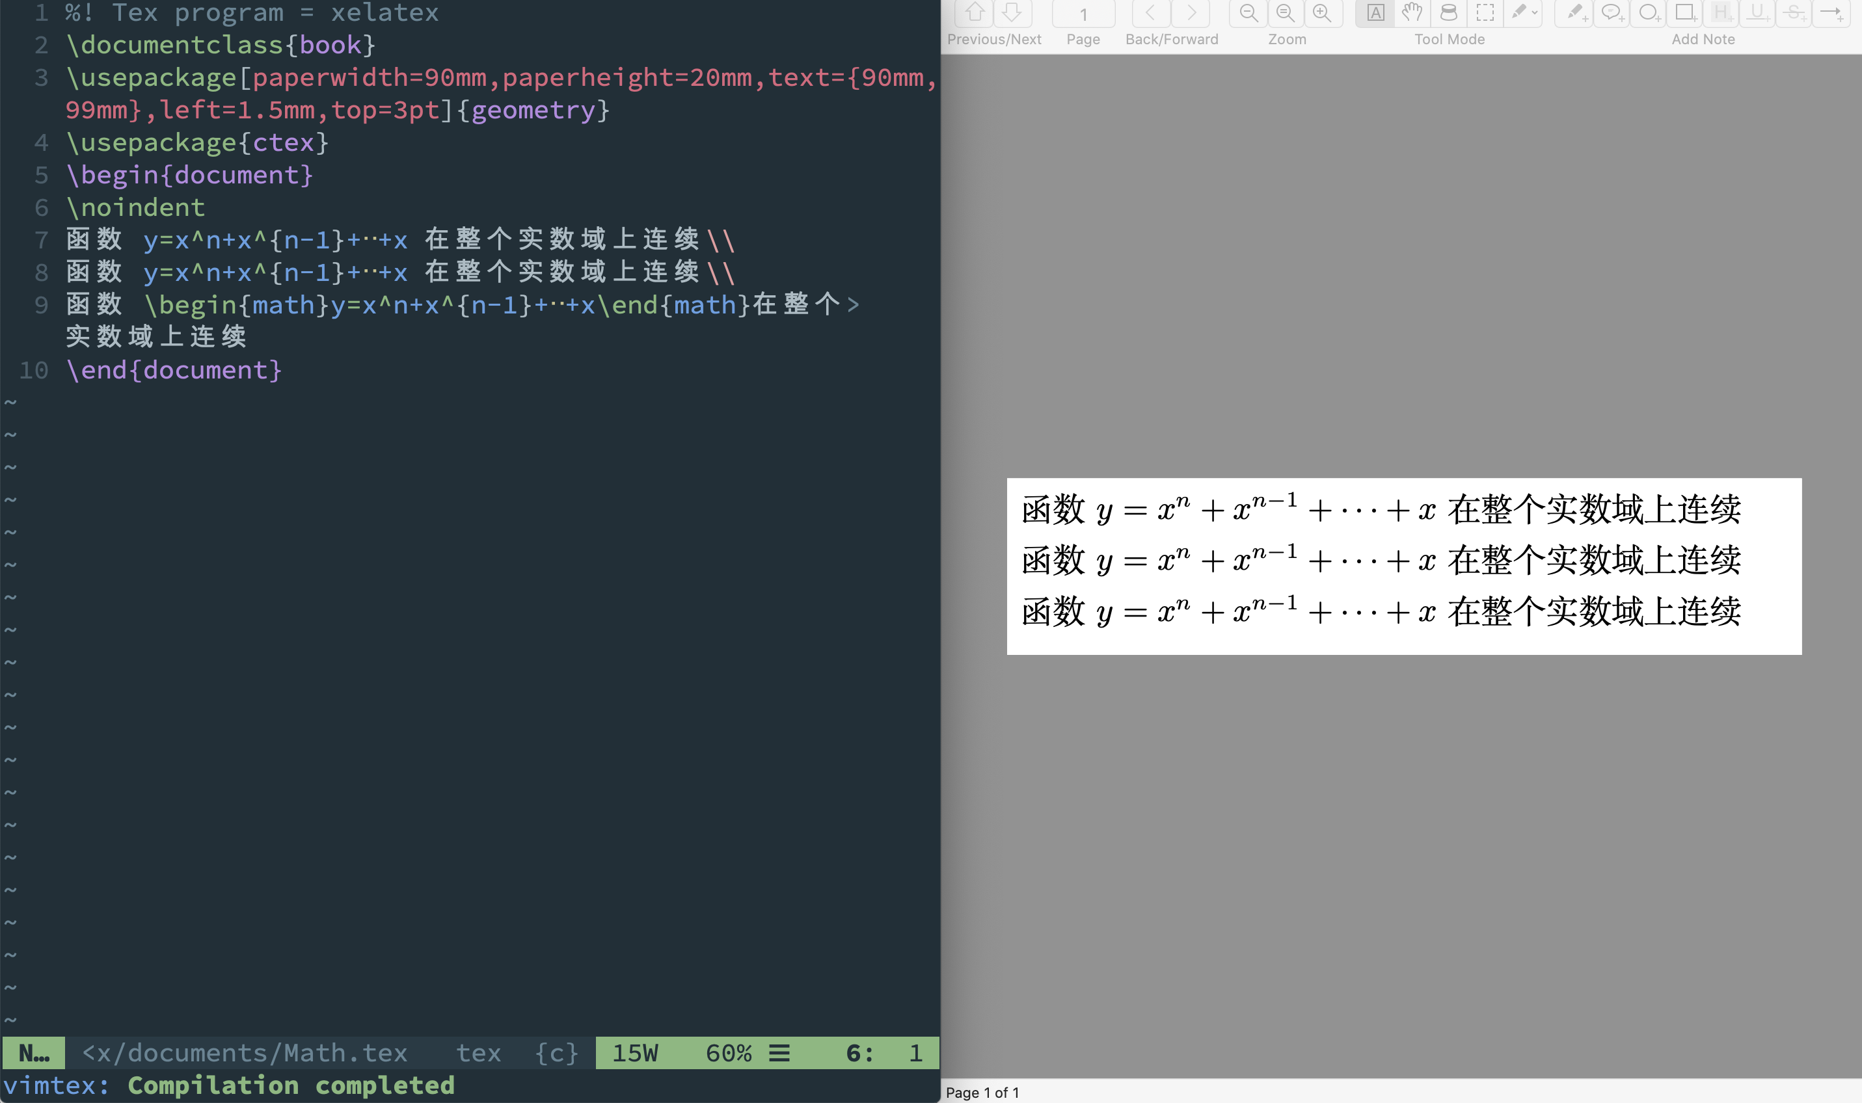Switch to the Hand tool mode
1862x1103 pixels.
[x=1412, y=12]
